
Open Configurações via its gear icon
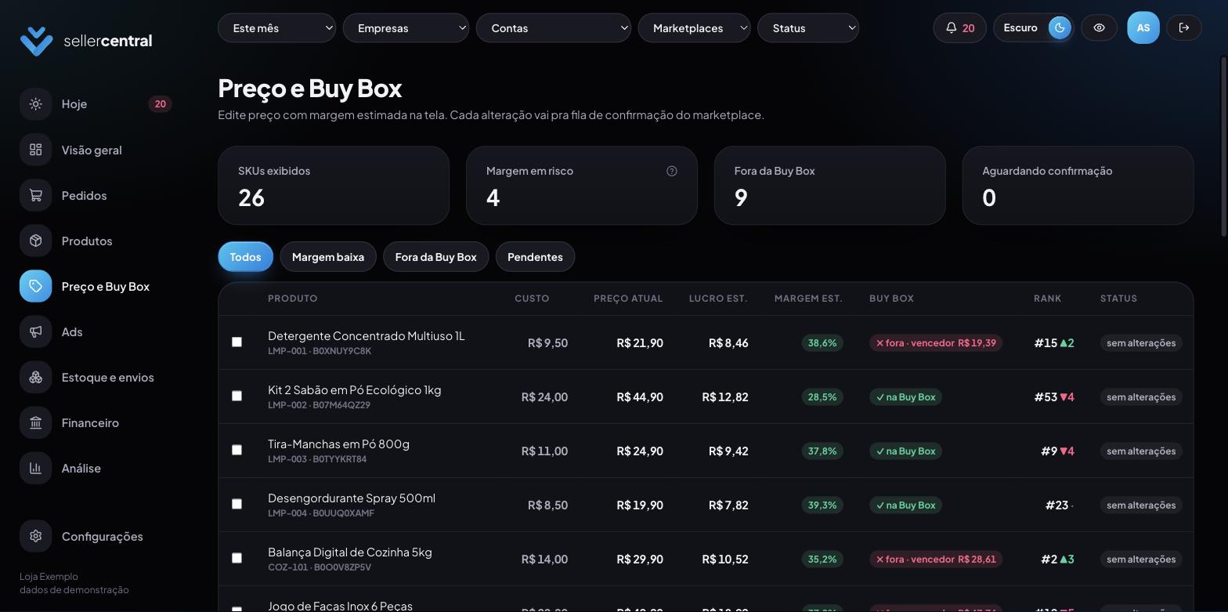coord(35,536)
